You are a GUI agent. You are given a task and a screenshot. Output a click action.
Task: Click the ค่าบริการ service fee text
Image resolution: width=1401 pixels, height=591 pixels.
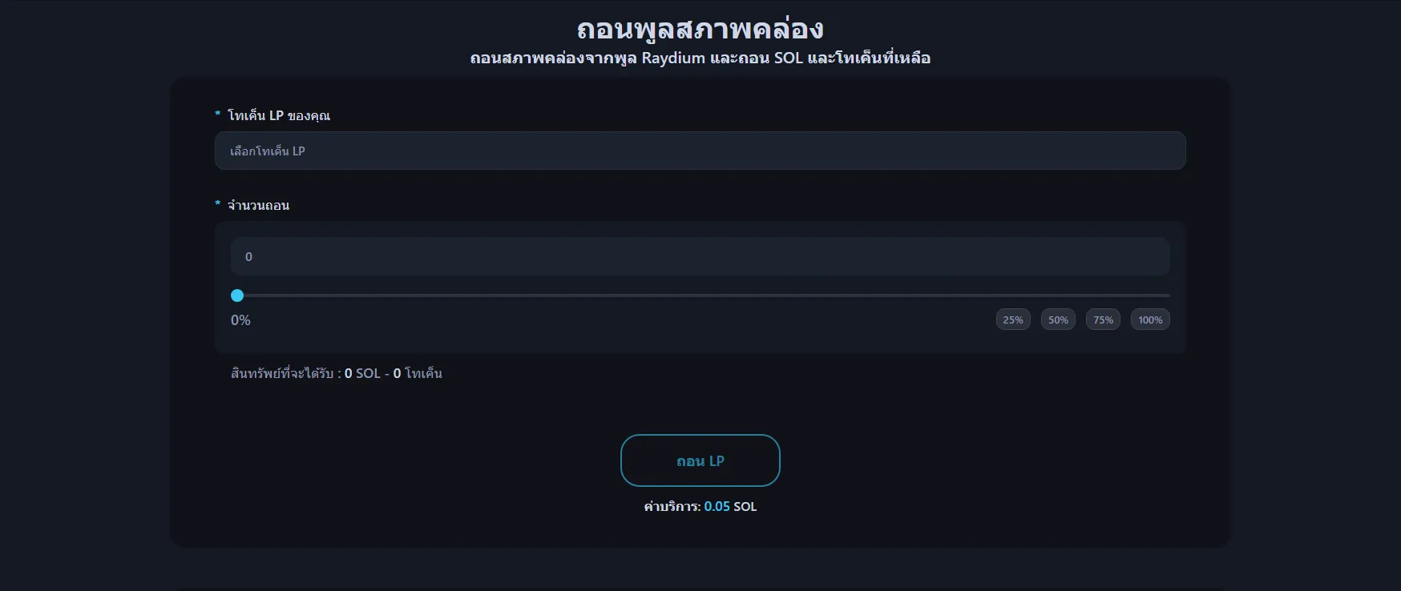(672, 506)
